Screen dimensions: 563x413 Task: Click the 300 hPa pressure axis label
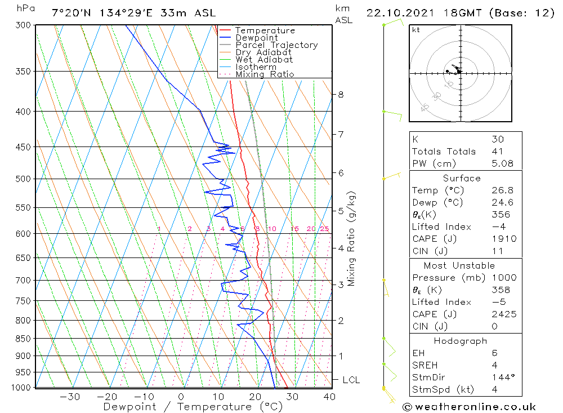click(x=23, y=25)
